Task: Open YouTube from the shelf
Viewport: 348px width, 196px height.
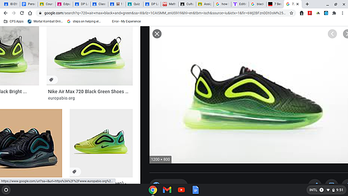Action: (x=181, y=190)
